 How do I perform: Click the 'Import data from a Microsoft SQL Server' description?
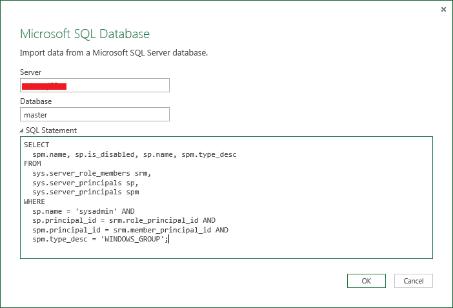[114, 52]
